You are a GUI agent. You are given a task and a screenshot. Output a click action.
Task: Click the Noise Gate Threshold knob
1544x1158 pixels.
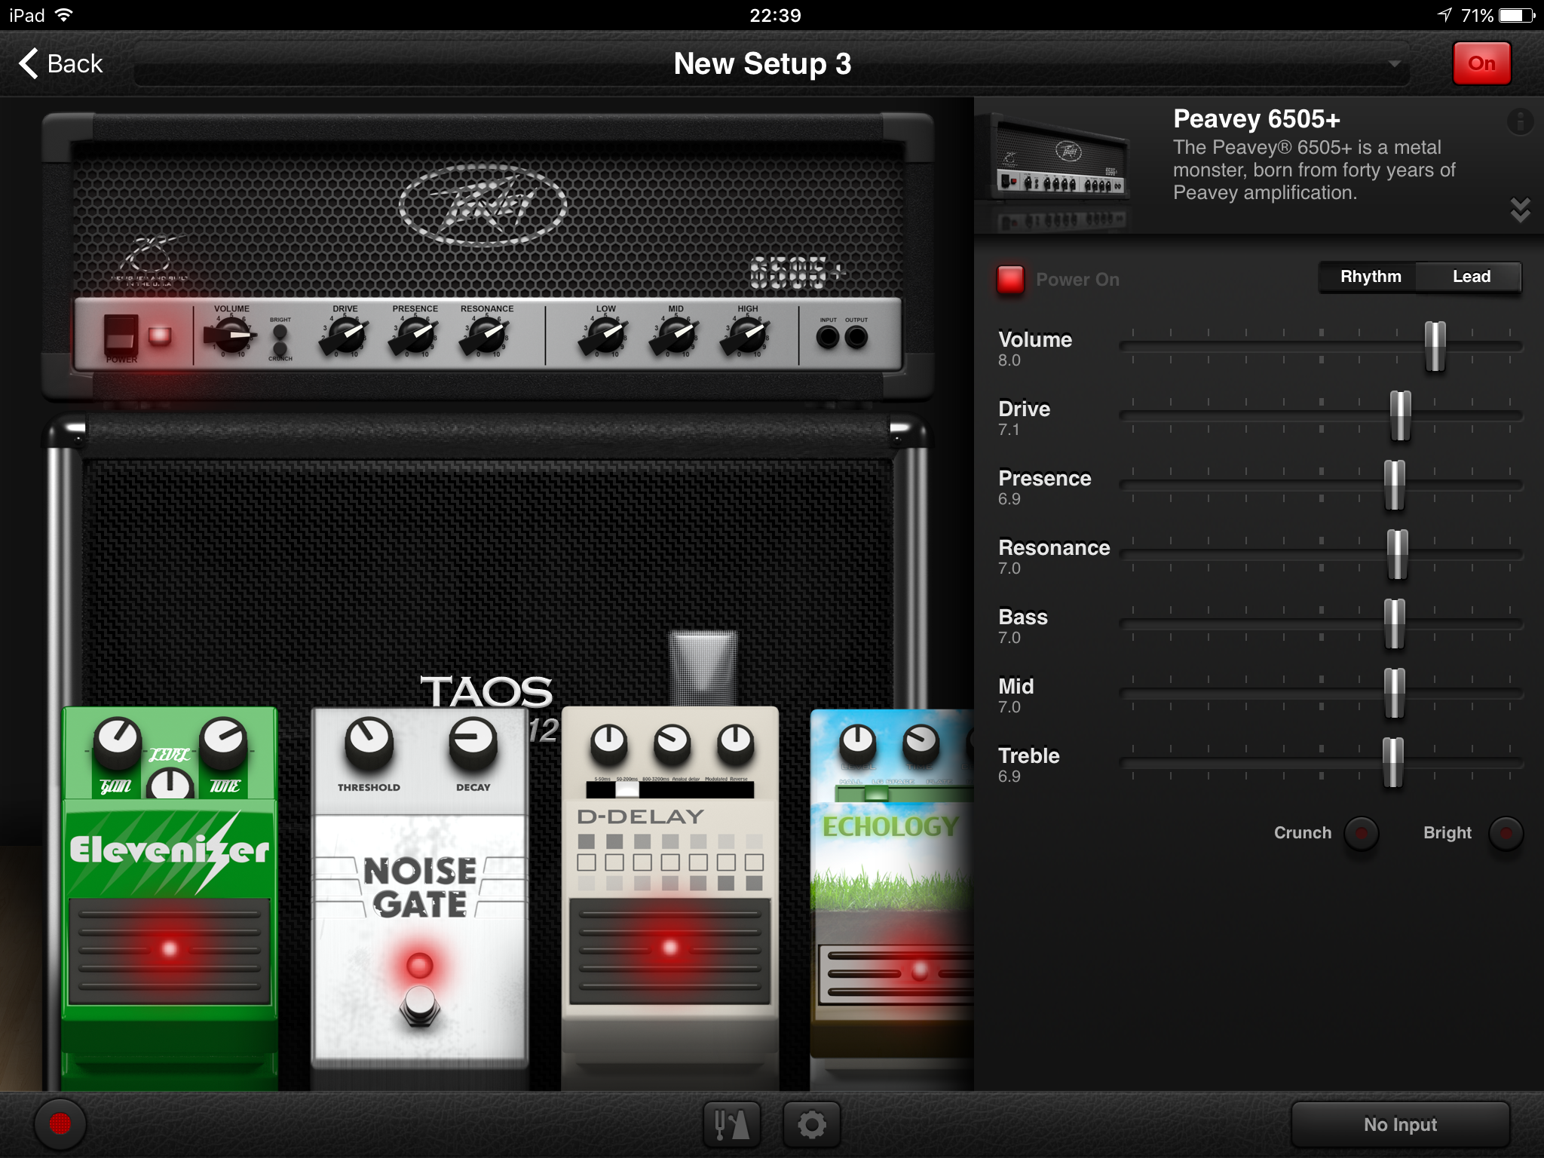pos(369,743)
